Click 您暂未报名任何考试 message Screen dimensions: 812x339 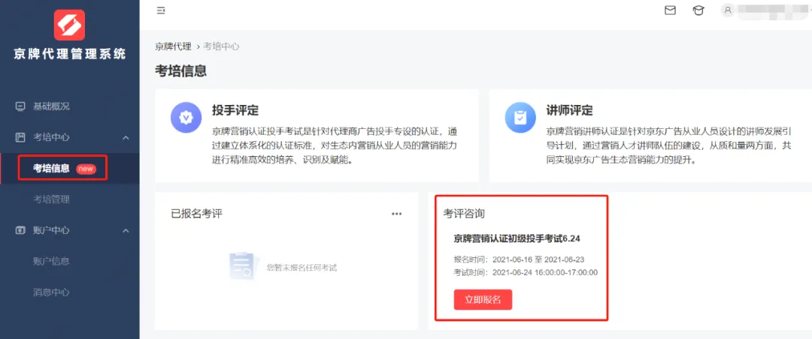[x=301, y=268]
